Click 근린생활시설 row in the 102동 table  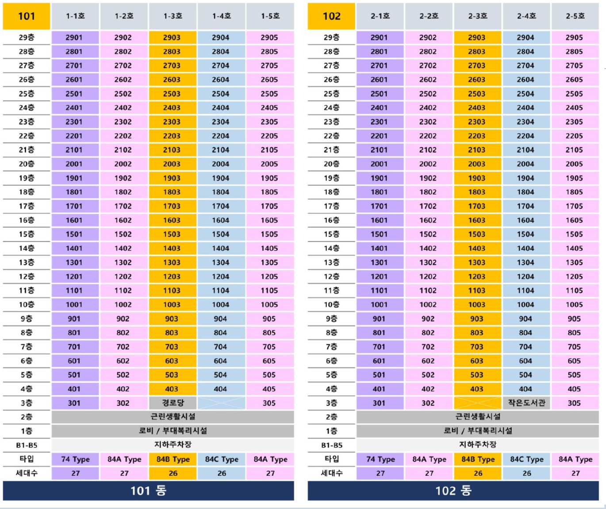point(478,416)
